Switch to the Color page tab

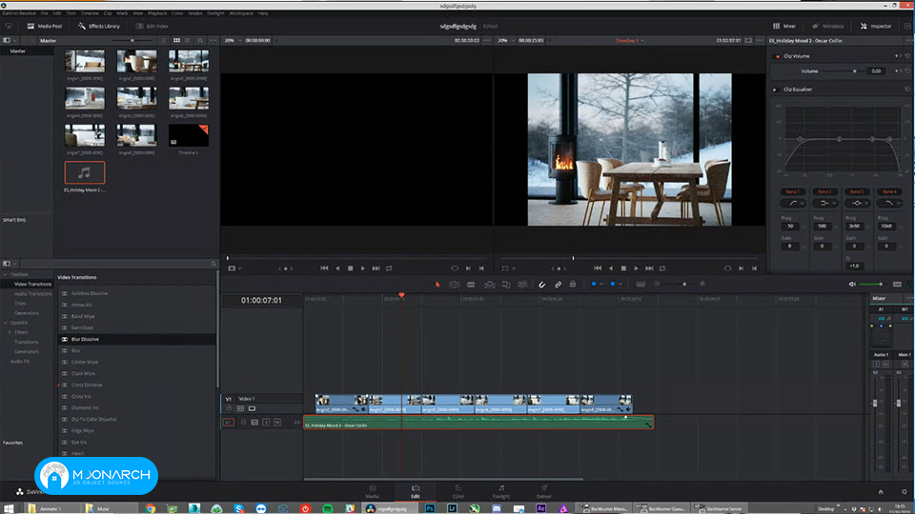[458, 491]
